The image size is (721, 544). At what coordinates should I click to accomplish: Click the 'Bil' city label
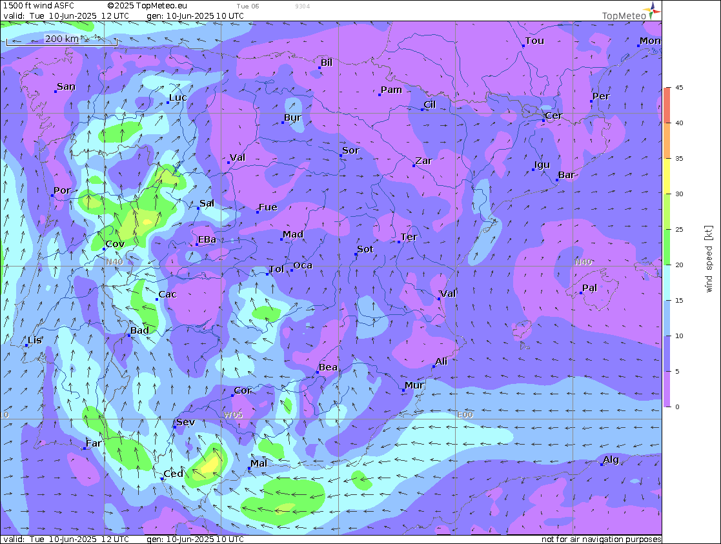point(327,63)
